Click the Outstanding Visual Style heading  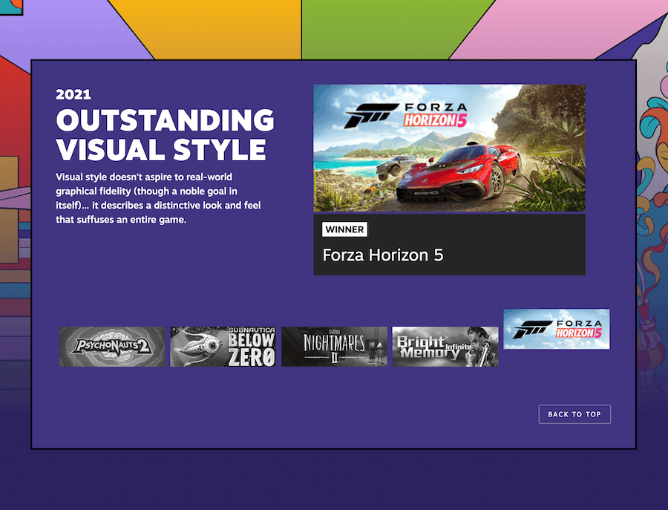click(x=166, y=134)
